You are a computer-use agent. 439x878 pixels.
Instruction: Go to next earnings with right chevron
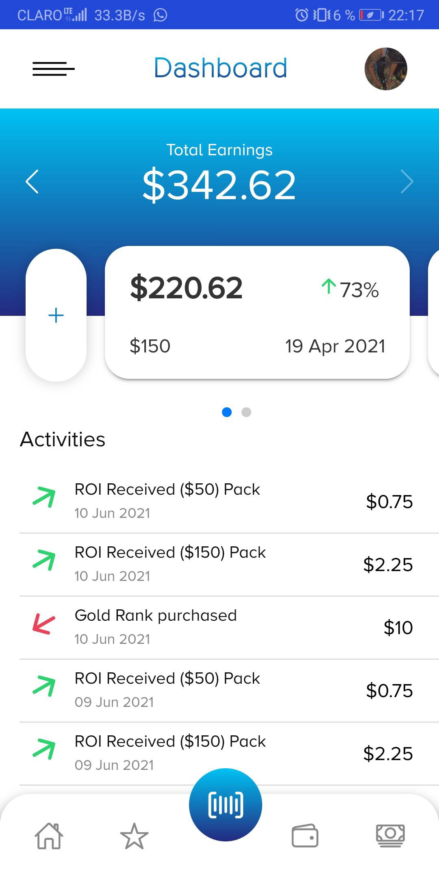(407, 181)
